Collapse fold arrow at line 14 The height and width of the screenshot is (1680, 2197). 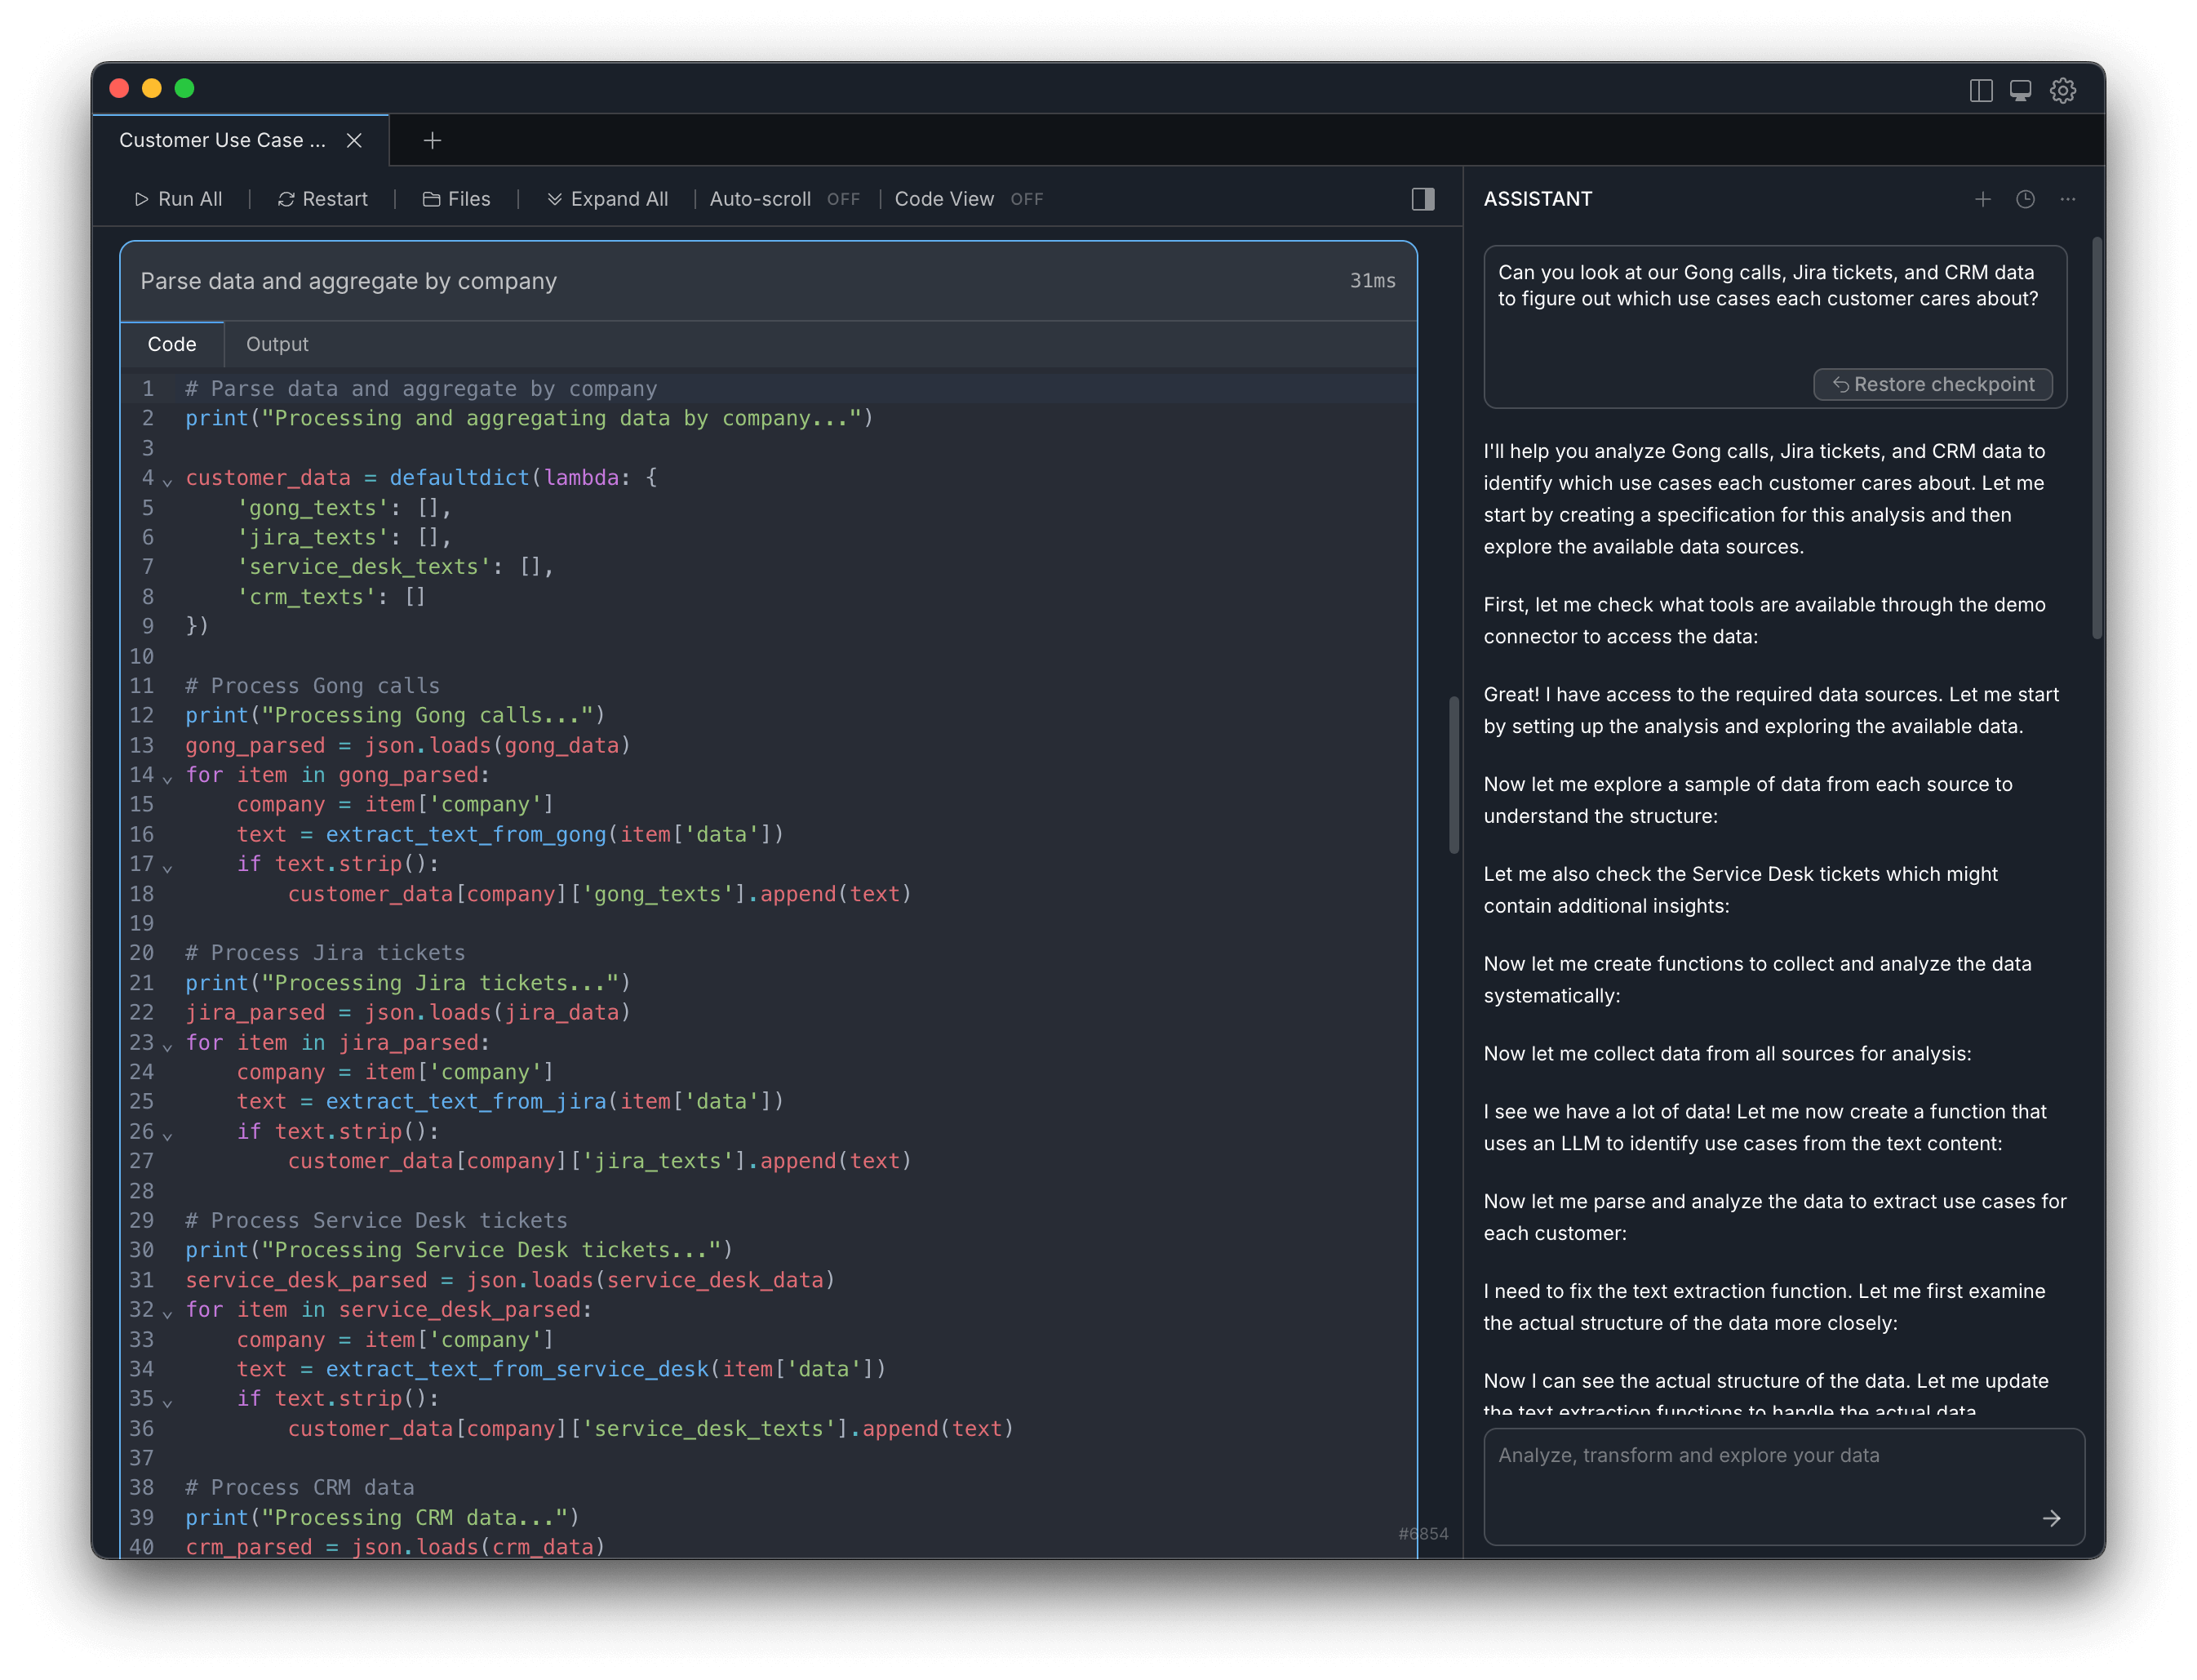[168, 779]
